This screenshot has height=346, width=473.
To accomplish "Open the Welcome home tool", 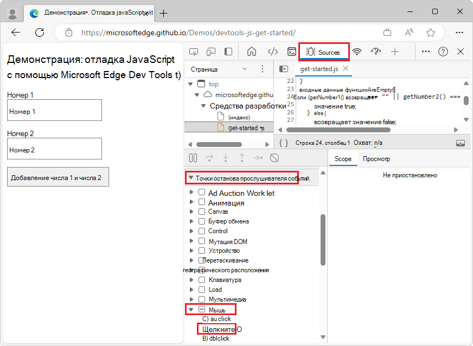I will click(252, 52).
